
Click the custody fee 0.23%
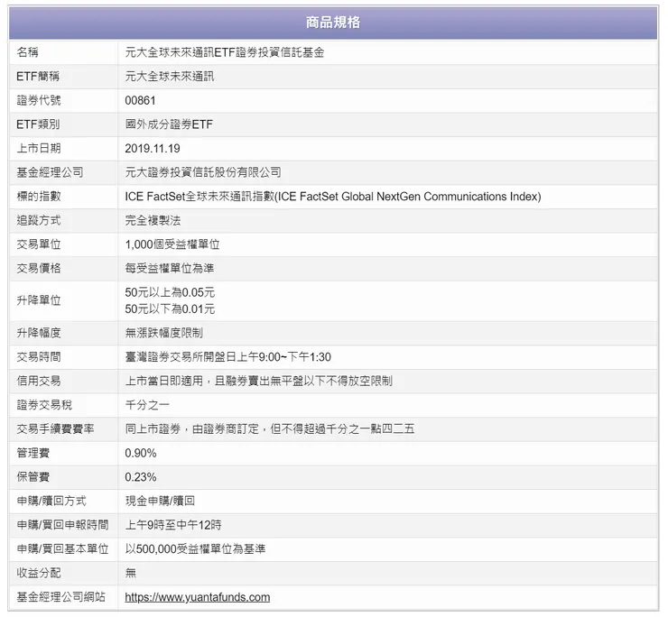click(x=141, y=477)
